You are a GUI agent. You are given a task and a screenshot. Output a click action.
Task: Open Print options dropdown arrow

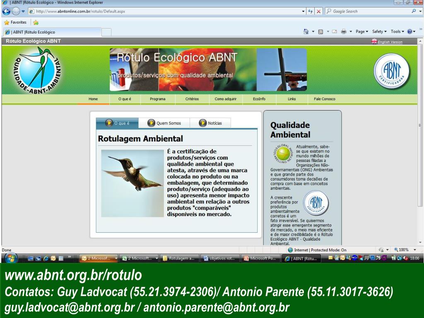(x=351, y=31)
